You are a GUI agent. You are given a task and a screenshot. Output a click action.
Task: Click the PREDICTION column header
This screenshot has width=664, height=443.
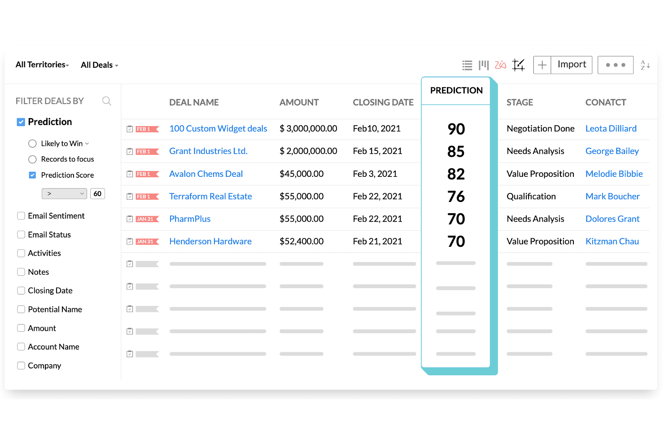(x=456, y=91)
